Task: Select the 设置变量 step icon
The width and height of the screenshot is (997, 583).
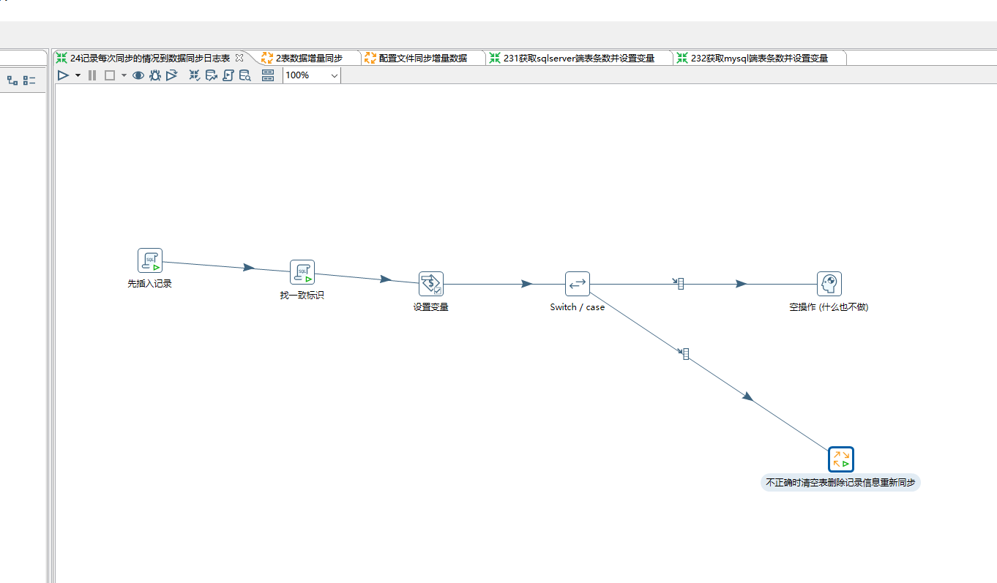Action: (431, 284)
